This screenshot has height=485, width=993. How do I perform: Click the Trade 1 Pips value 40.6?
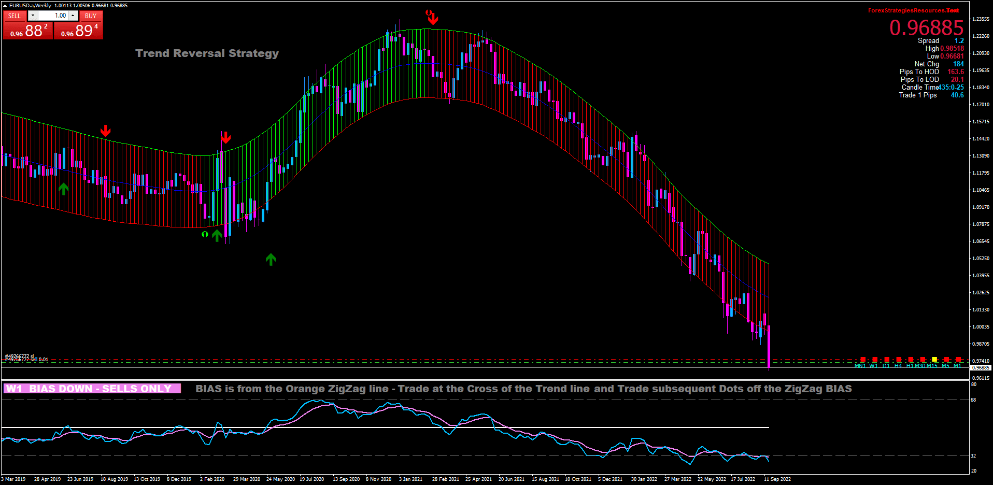coord(957,95)
